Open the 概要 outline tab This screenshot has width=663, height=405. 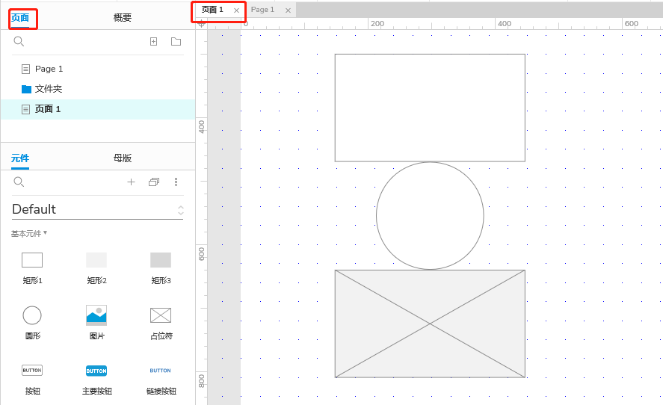click(x=123, y=18)
